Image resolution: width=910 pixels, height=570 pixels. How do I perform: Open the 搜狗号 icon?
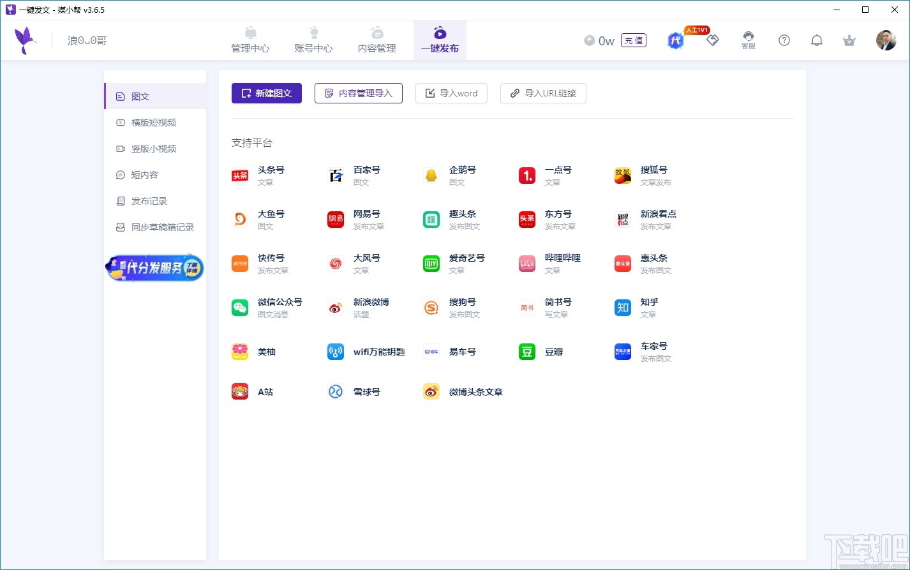coord(431,308)
